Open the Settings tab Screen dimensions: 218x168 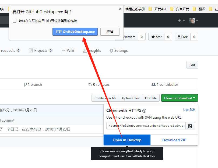point(118,51)
